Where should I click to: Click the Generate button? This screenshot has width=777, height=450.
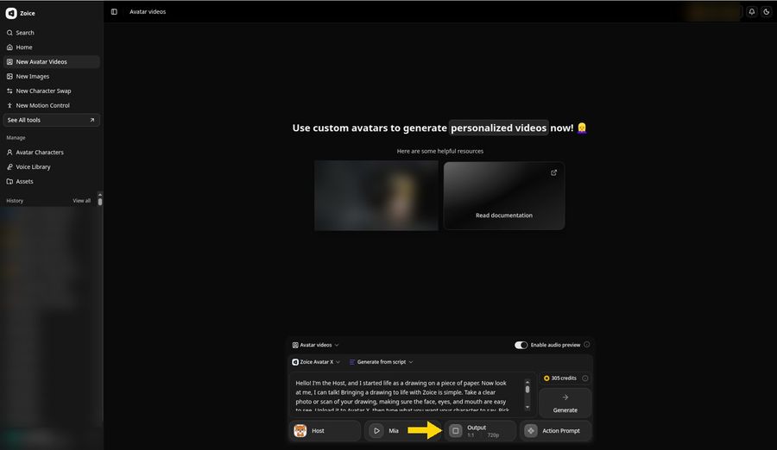tap(565, 403)
